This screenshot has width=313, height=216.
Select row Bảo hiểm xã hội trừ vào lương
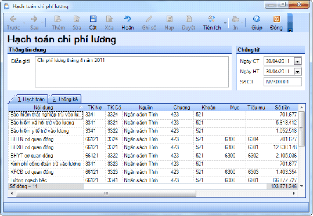coord(153,123)
